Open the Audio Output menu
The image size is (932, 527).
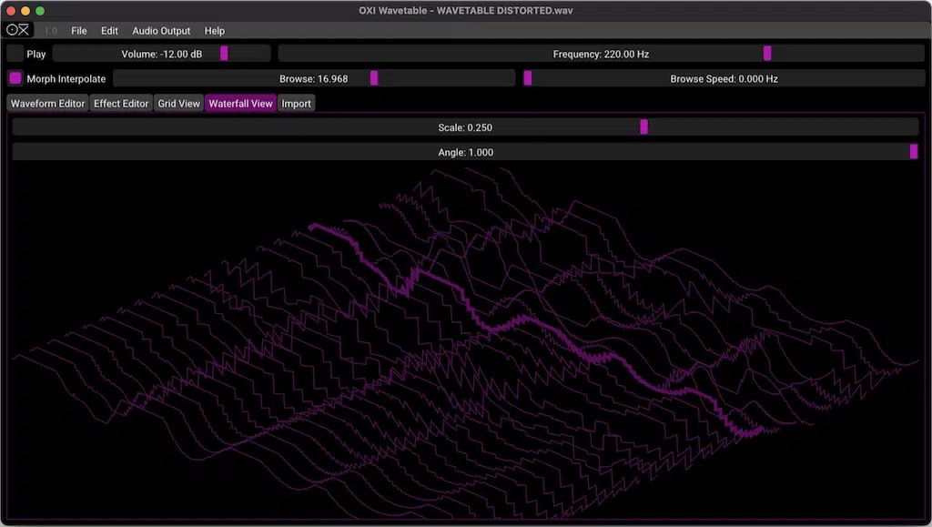pyautogui.click(x=161, y=31)
